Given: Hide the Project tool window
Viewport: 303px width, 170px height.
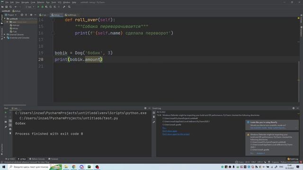Looking at the screenshot, I should [35, 15].
